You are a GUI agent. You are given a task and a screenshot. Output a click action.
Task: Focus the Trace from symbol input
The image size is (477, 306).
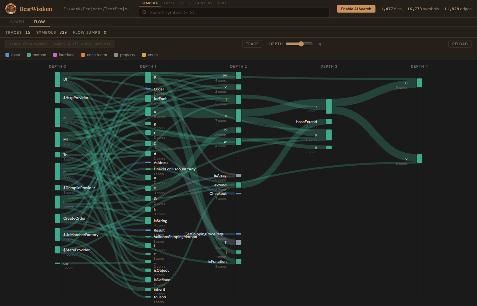60,44
